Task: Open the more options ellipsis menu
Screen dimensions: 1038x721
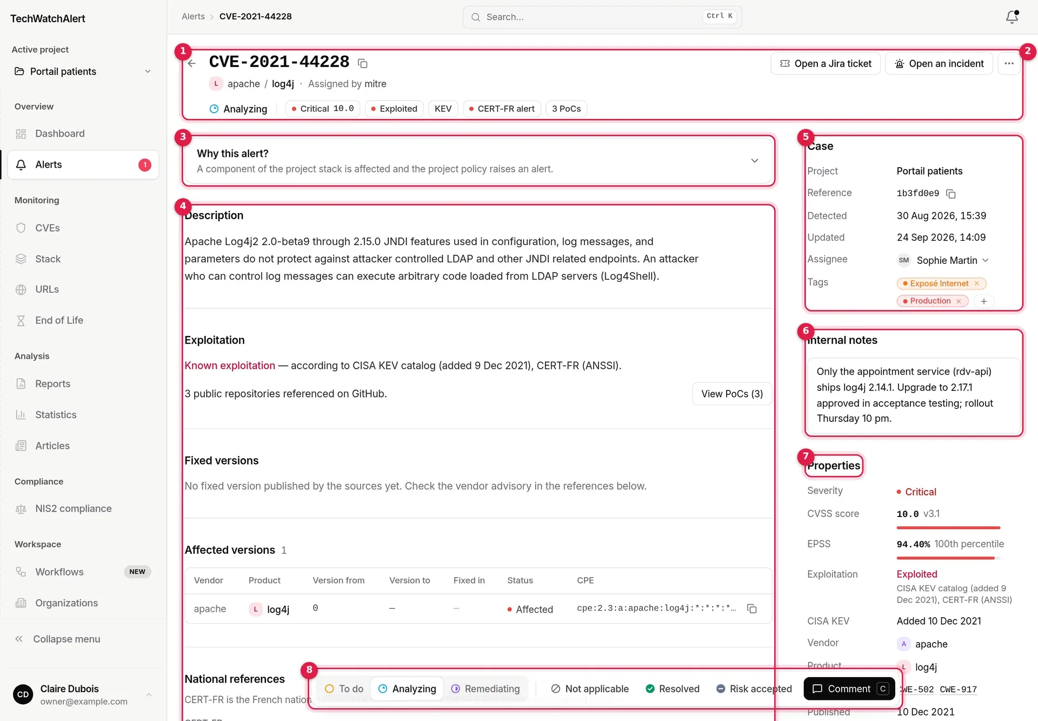Action: [1009, 64]
